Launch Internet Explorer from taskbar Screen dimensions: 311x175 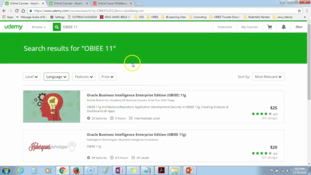tap(20, 171)
